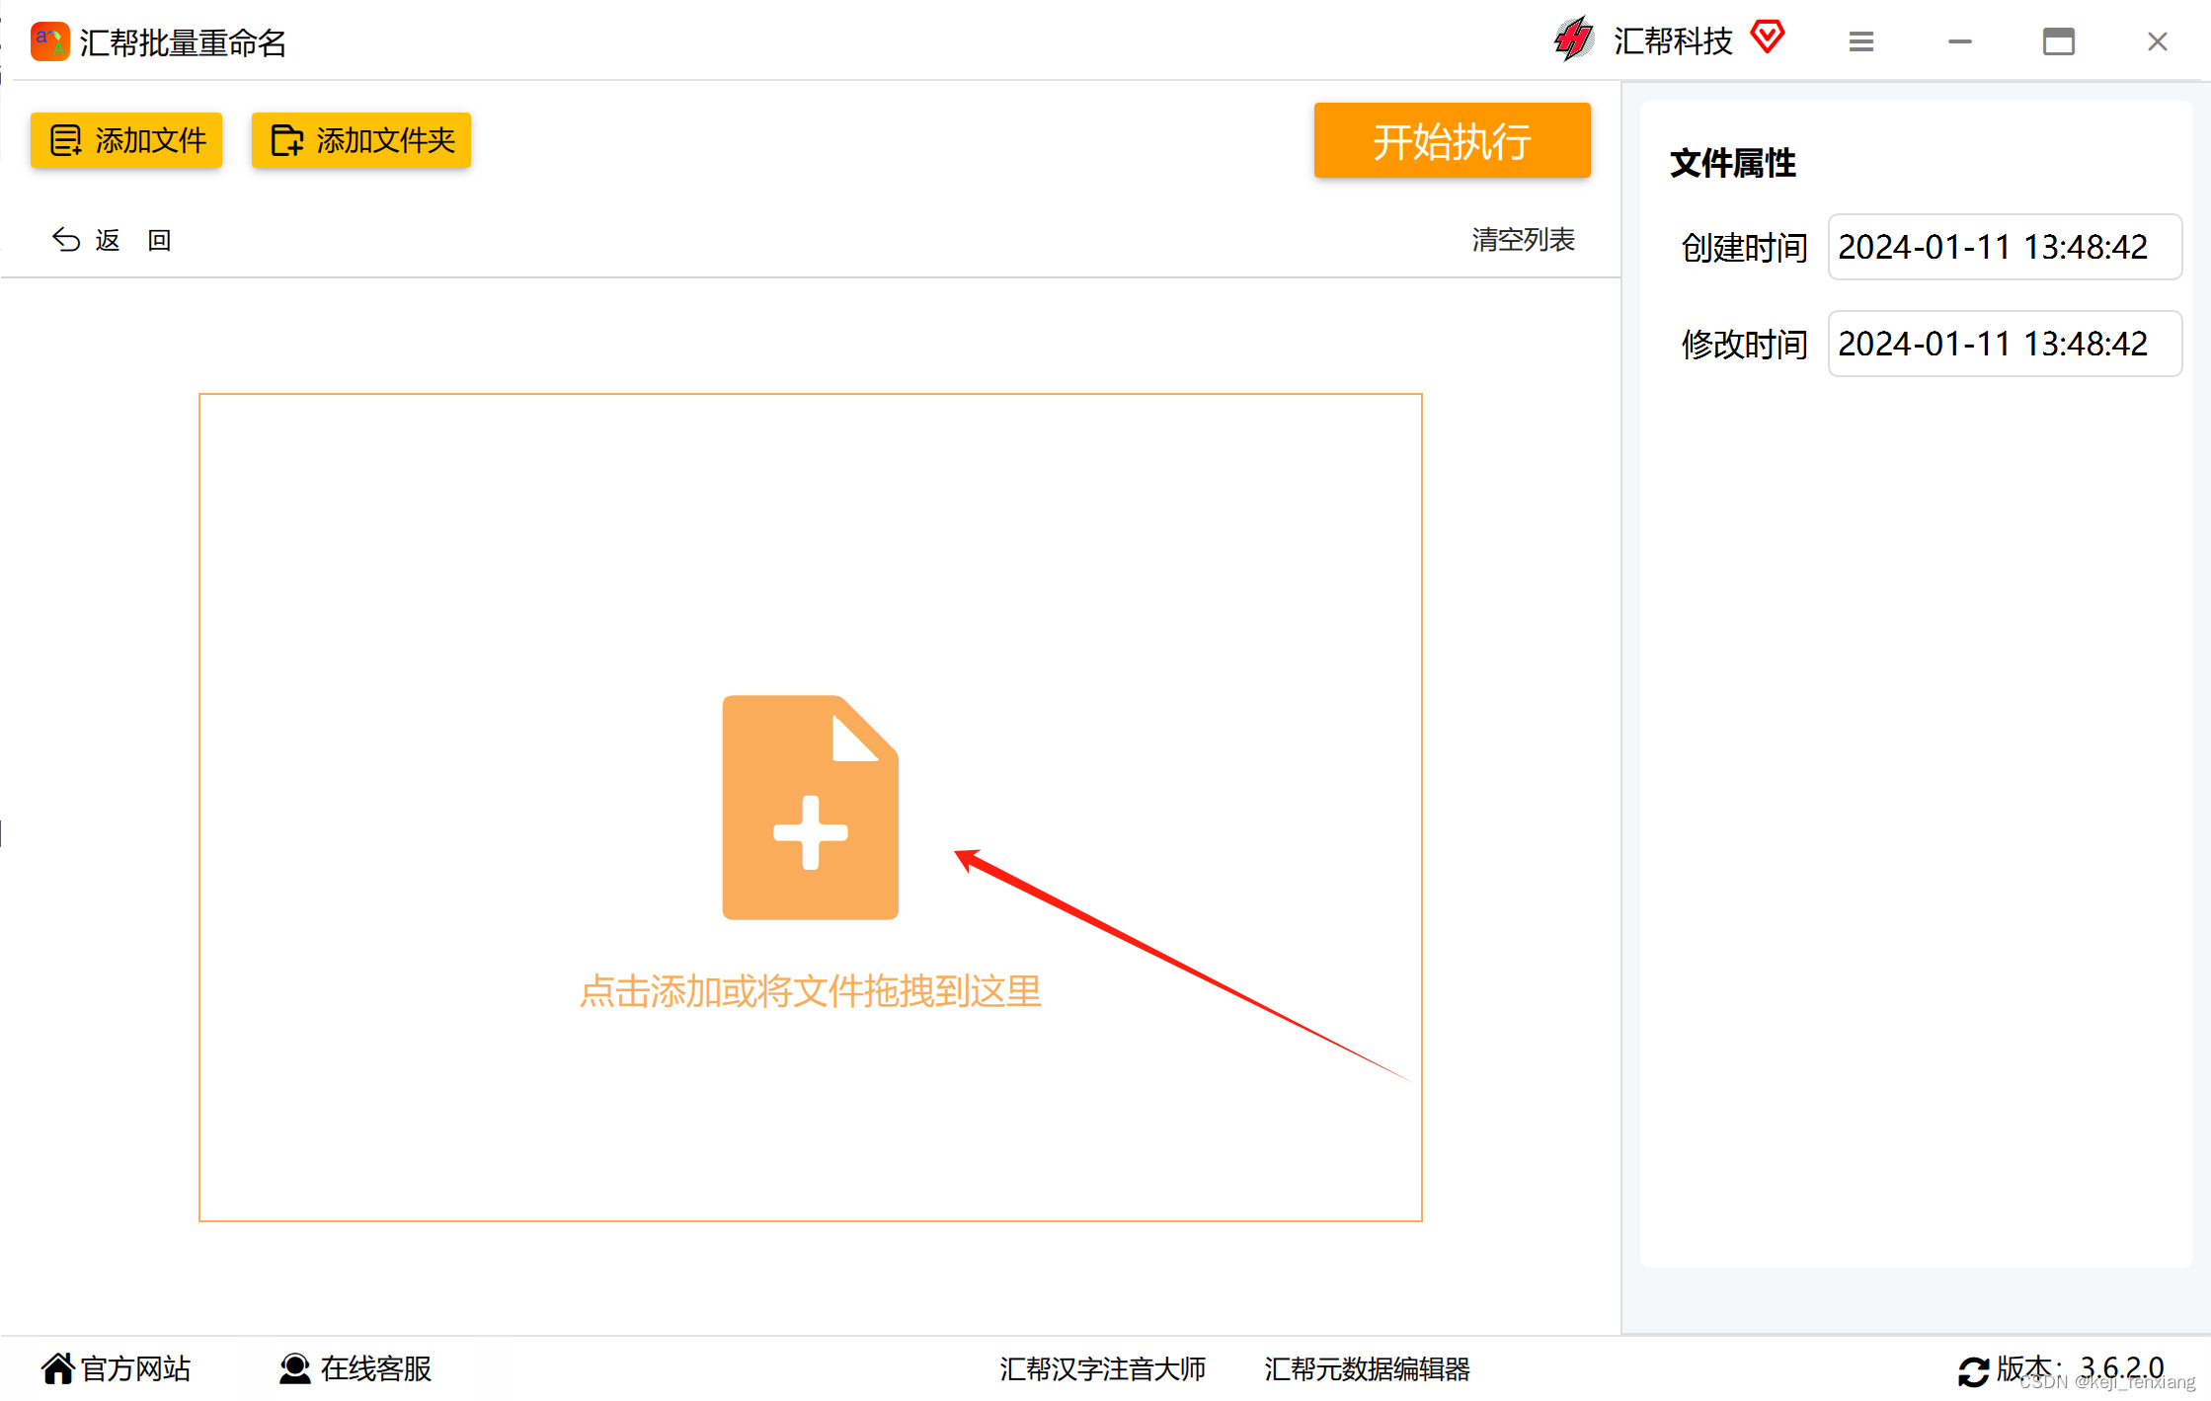Click the 添加文件 button

[126, 140]
